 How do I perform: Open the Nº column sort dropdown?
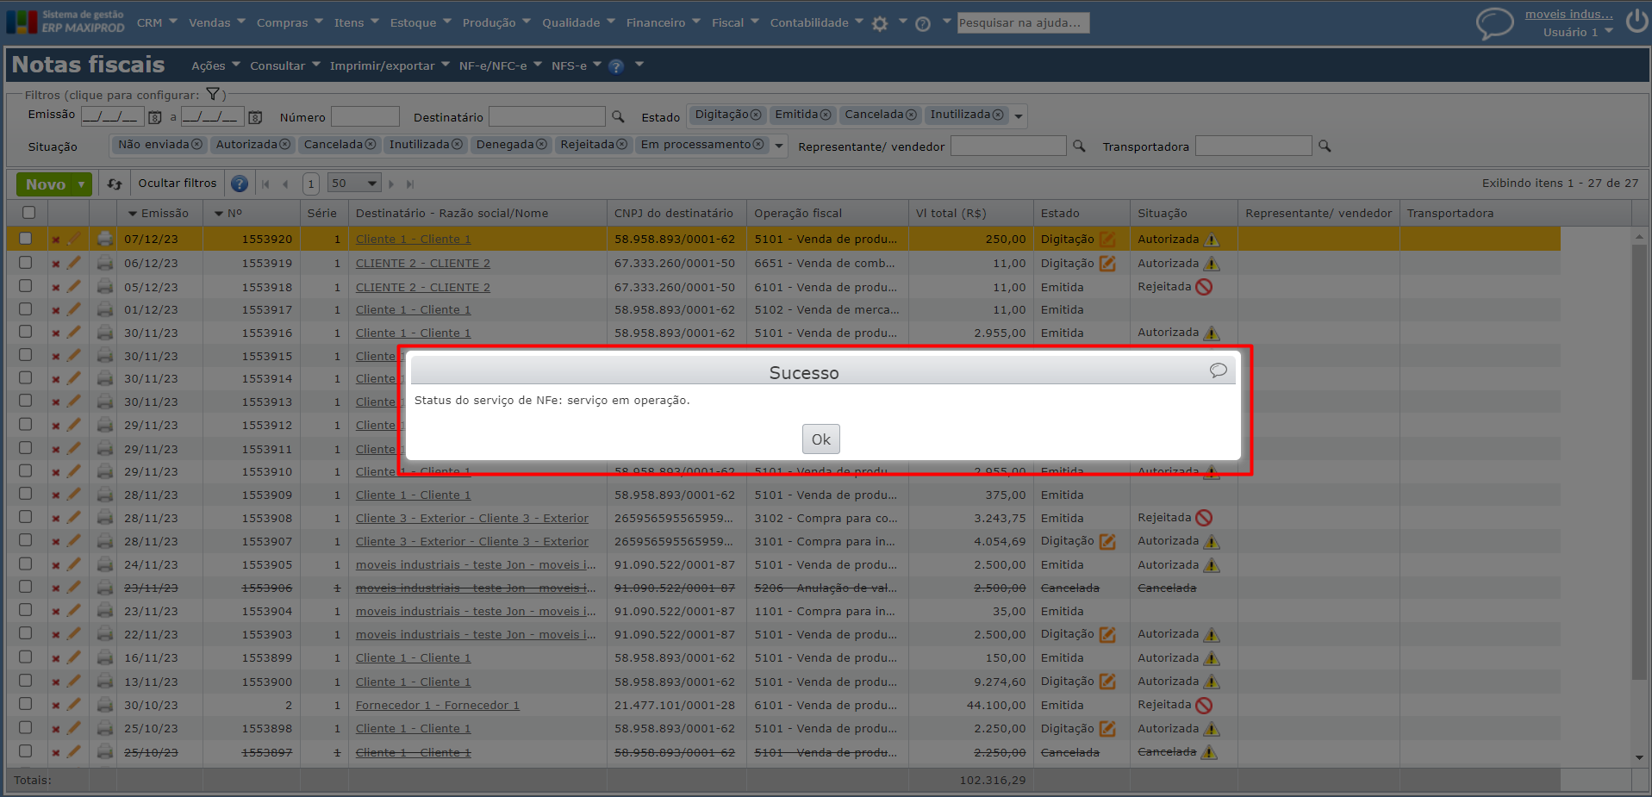219,214
